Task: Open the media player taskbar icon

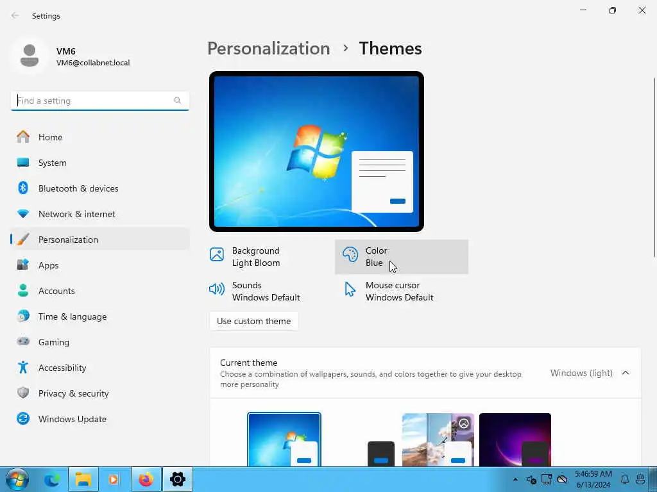Action: [114, 479]
